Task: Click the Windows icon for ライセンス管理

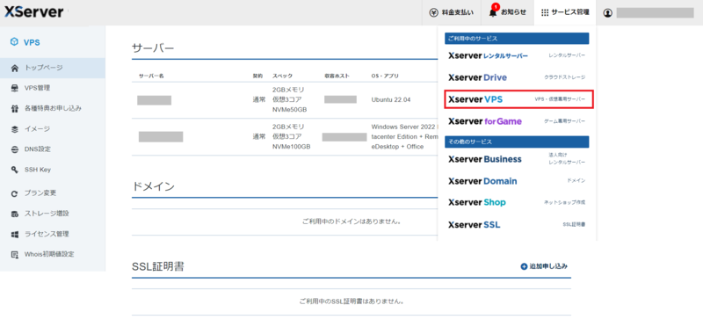Action: [15, 235]
